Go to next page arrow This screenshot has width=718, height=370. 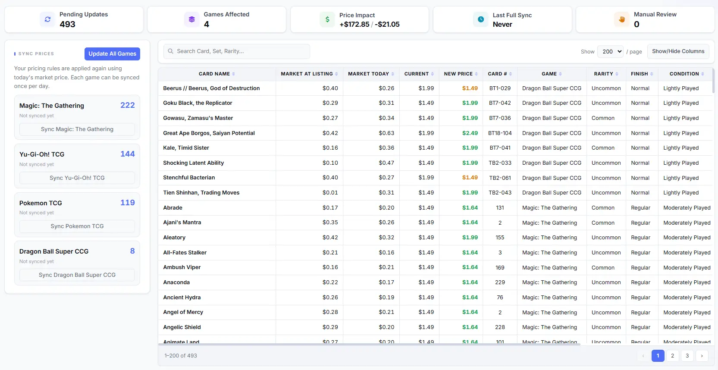pyautogui.click(x=702, y=356)
